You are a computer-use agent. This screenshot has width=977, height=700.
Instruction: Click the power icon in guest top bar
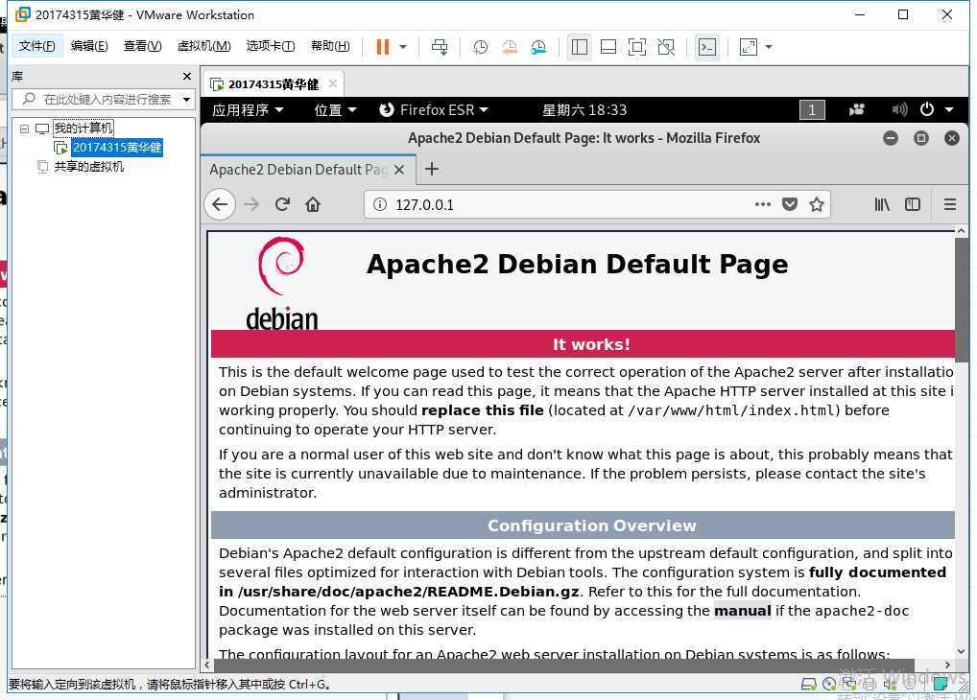(927, 109)
